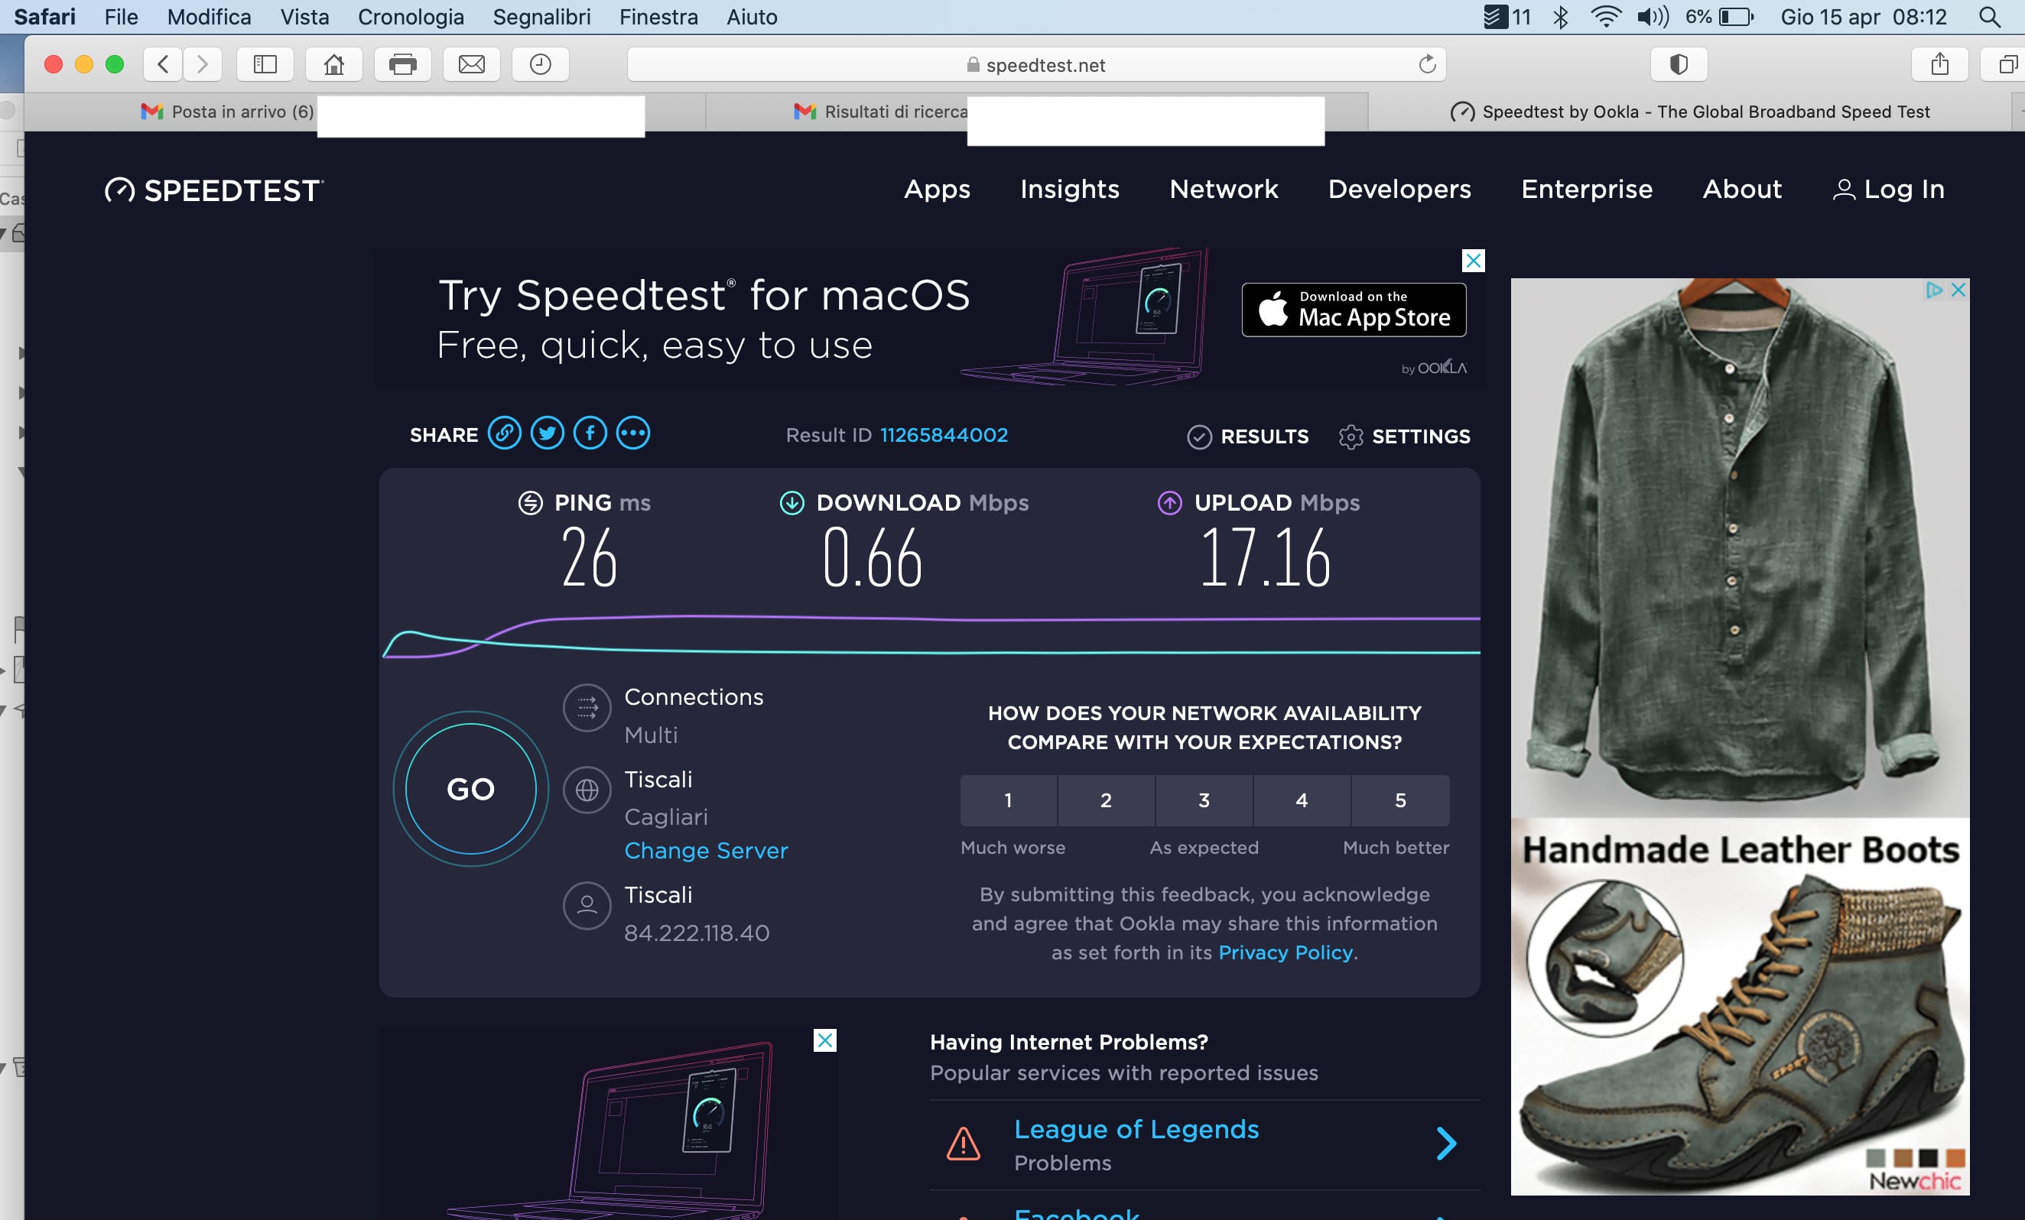Open the Enterprise nav item
Screen dimensions: 2025x1220
pyautogui.click(x=1586, y=189)
